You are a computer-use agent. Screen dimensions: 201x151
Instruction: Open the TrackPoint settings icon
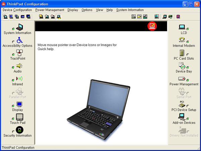tap(19, 53)
